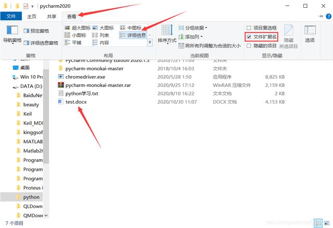Switch to the 共享 ribbon tab
This screenshot has width=333, height=228.
pyautogui.click(x=52, y=16)
